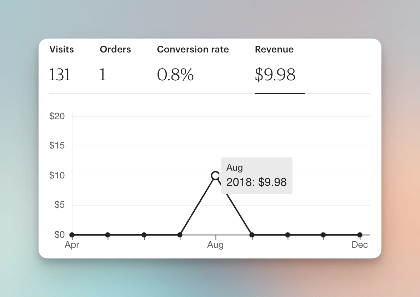The height and width of the screenshot is (297, 420).
Task: Switch to the Visits tab
Action: (x=61, y=49)
